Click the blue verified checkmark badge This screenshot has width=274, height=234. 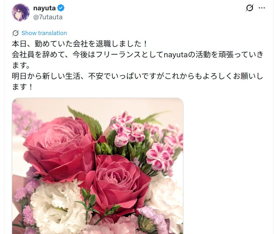click(x=61, y=8)
